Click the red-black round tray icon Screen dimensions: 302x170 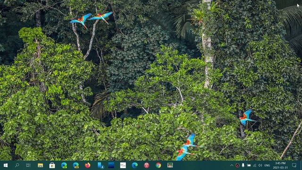[237, 165]
